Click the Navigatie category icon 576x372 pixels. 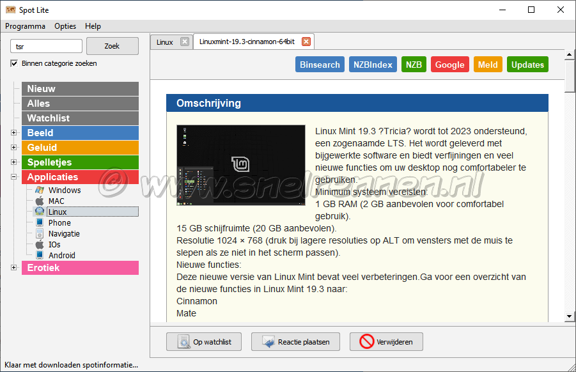(x=39, y=233)
